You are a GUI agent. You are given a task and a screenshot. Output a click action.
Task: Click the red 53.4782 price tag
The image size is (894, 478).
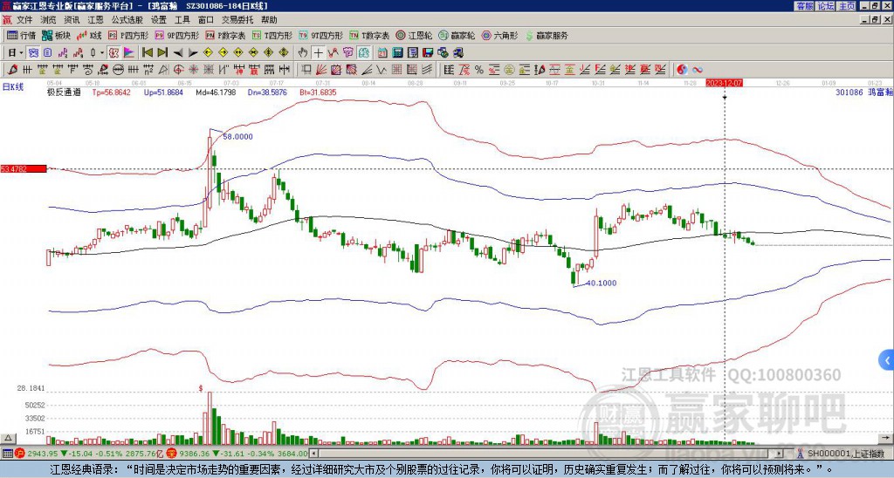coord(24,168)
